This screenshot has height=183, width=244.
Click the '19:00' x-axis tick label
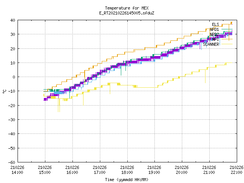coord(154,172)
